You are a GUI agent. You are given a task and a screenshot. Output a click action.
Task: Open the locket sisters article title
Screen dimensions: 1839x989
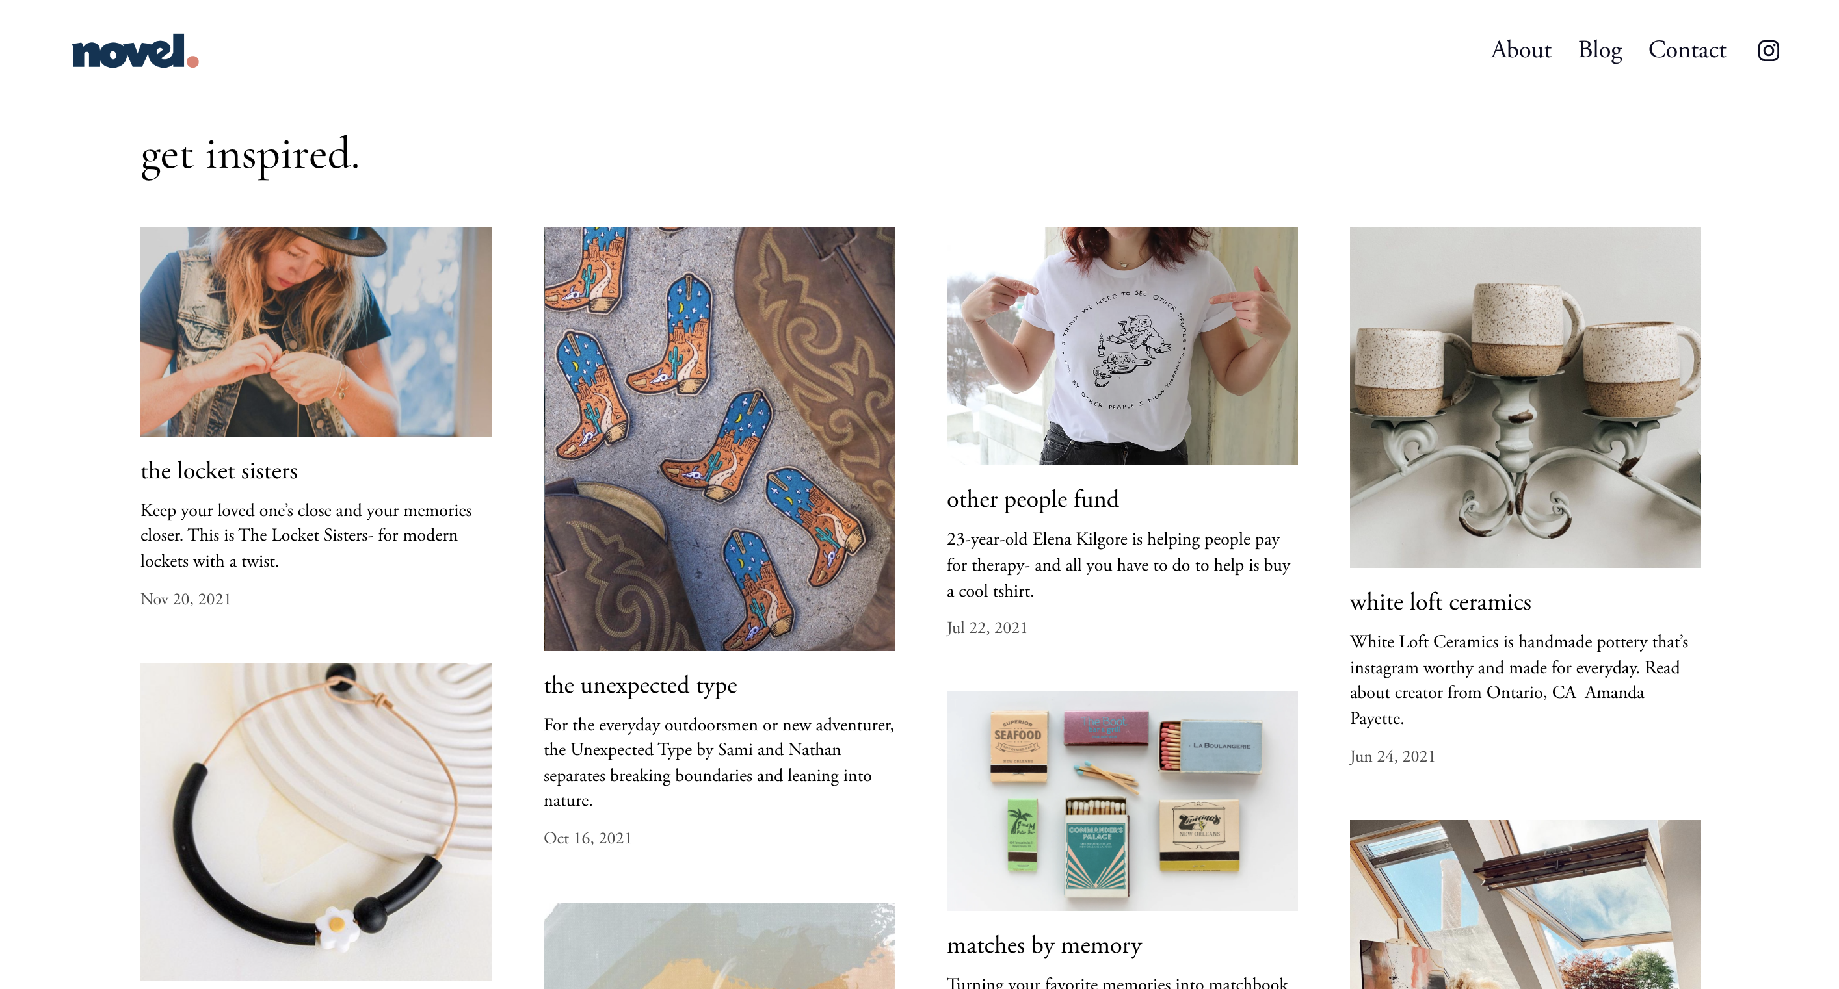pos(219,470)
